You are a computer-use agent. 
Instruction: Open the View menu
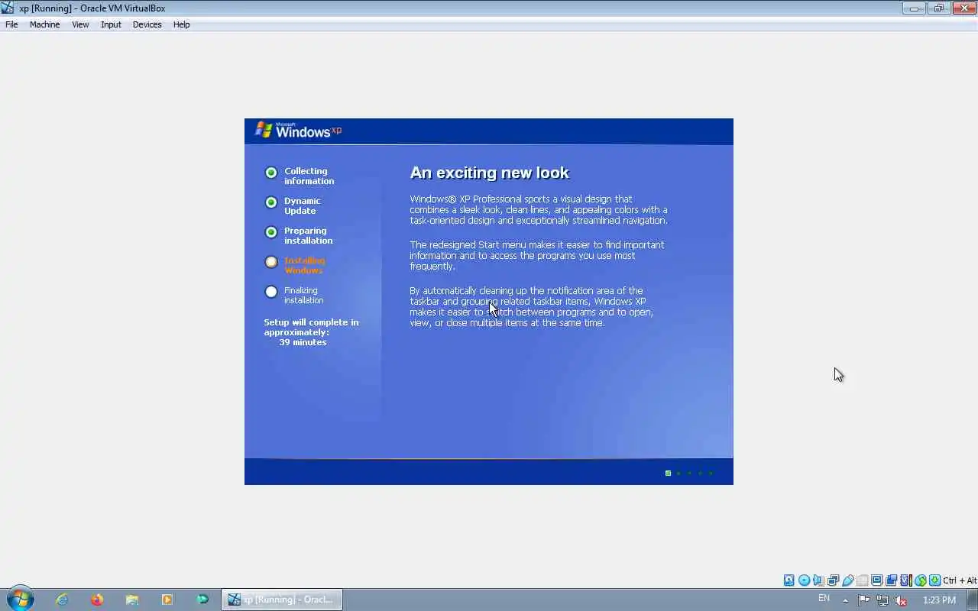[x=80, y=24]
